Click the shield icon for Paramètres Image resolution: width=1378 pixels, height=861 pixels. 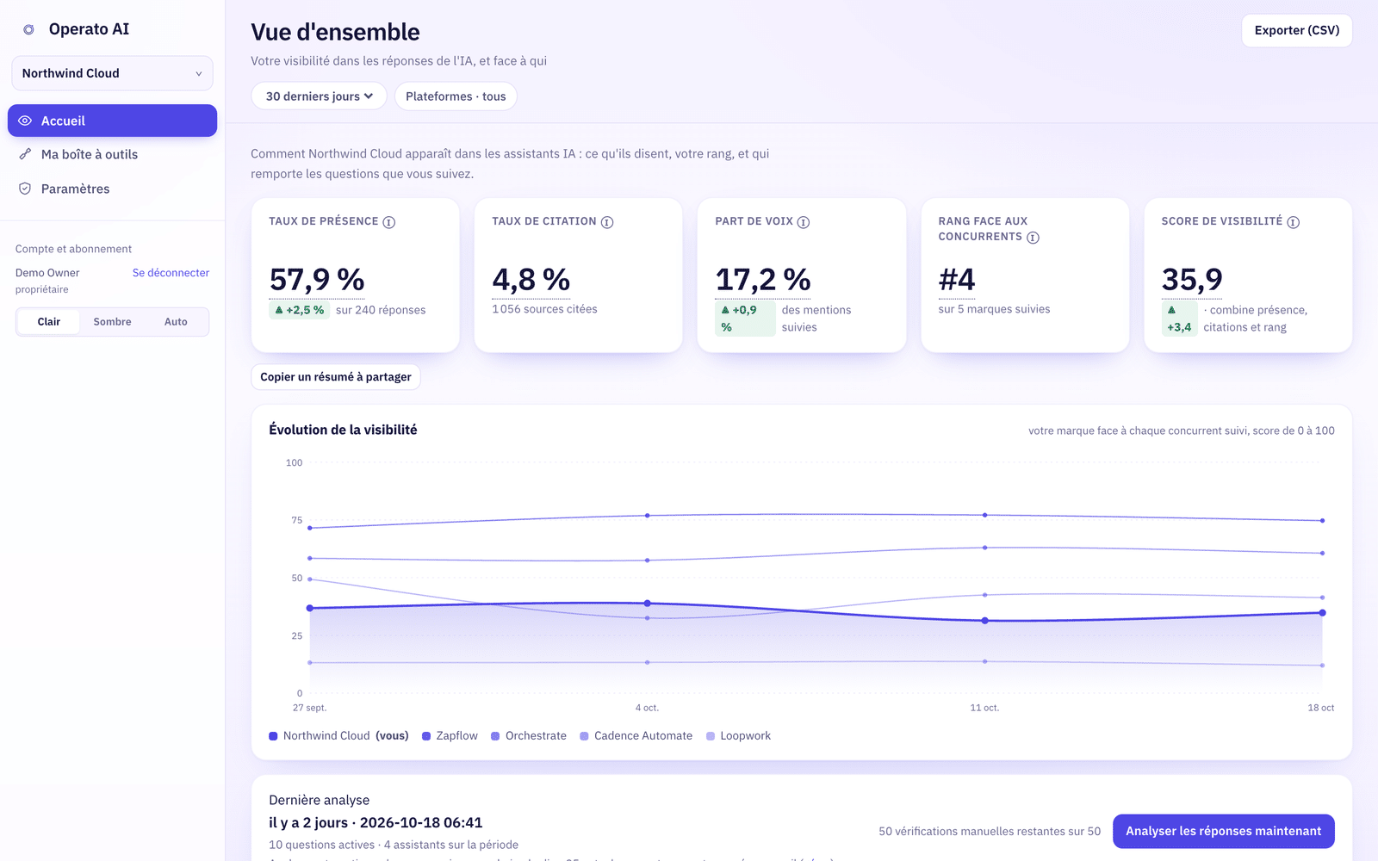pyautogui.click(x=25, y=189)
